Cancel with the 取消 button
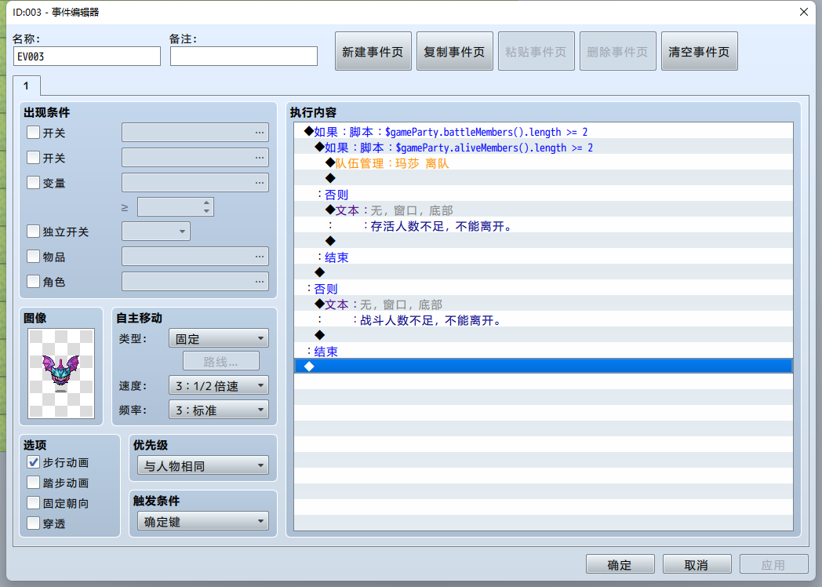 pos(697,564)
